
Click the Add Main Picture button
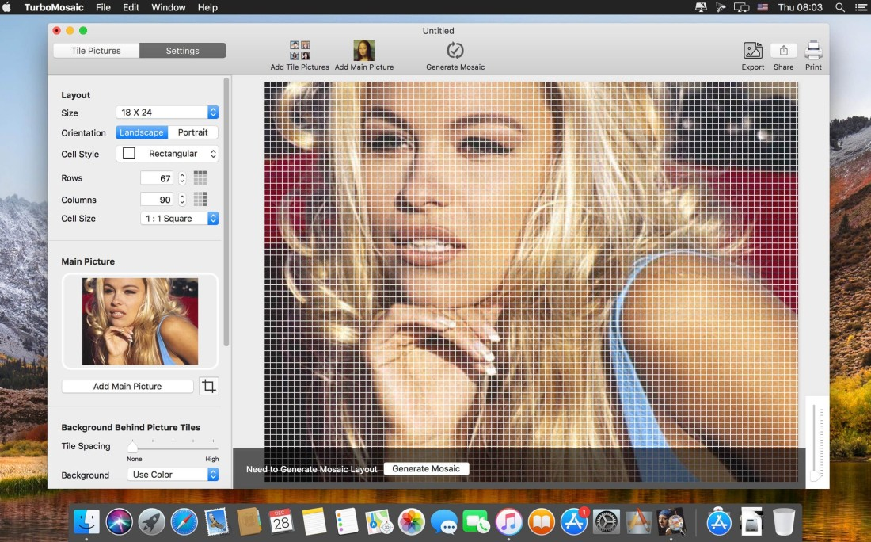pyautogui.click(x=127, y=387)
